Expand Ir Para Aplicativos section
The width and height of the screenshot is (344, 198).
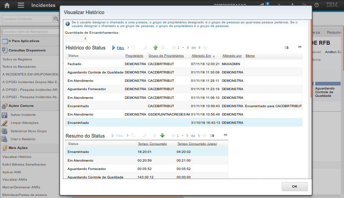[x=30, y=41]
